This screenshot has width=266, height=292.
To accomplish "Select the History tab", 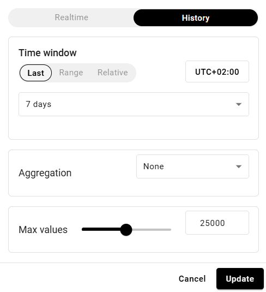I will (196, 18).
